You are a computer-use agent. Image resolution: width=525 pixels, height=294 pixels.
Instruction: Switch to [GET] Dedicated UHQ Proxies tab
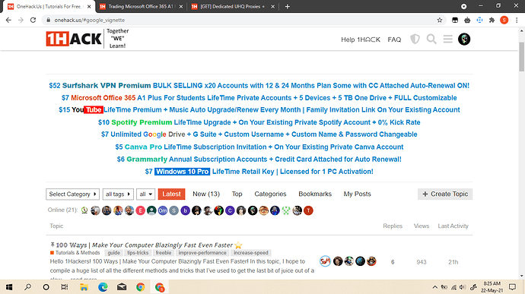[x=232, y=6]
